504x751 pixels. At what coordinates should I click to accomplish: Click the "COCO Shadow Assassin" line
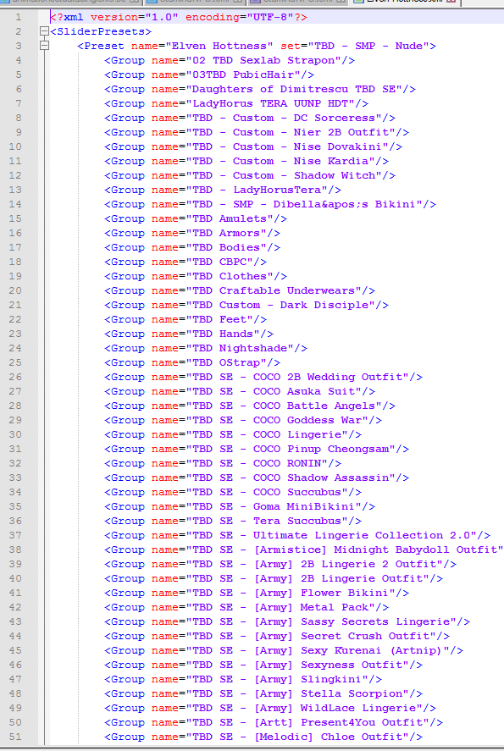pyautogui.click(x=257, y=477)
